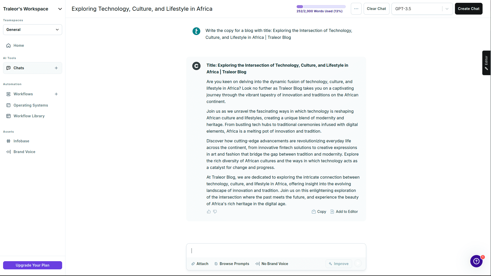Give the response a thumbs up
The image size is (491, 276).
tap(209, 212)
